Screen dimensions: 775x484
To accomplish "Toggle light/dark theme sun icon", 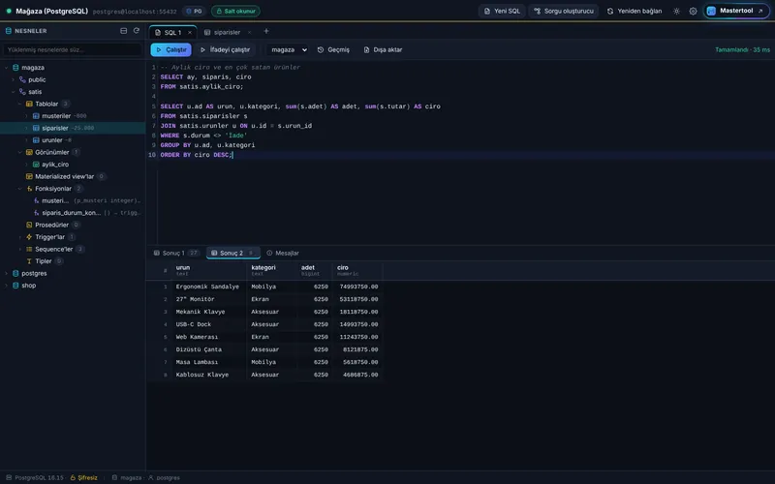I will [x=676, y=11].
